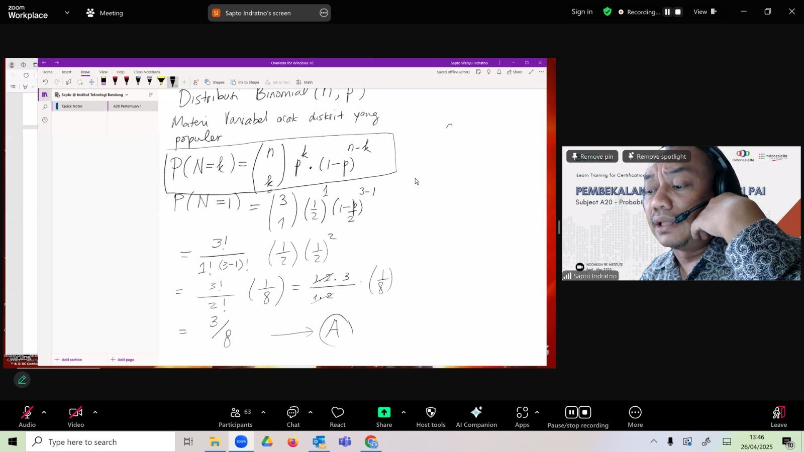Screen dimensions: 804x452
Task: Turn on the Video camera
Action: click(76, 417)
